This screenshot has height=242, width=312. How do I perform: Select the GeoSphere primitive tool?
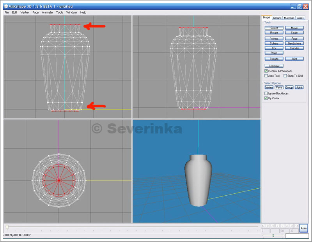[x=294, y=44]
